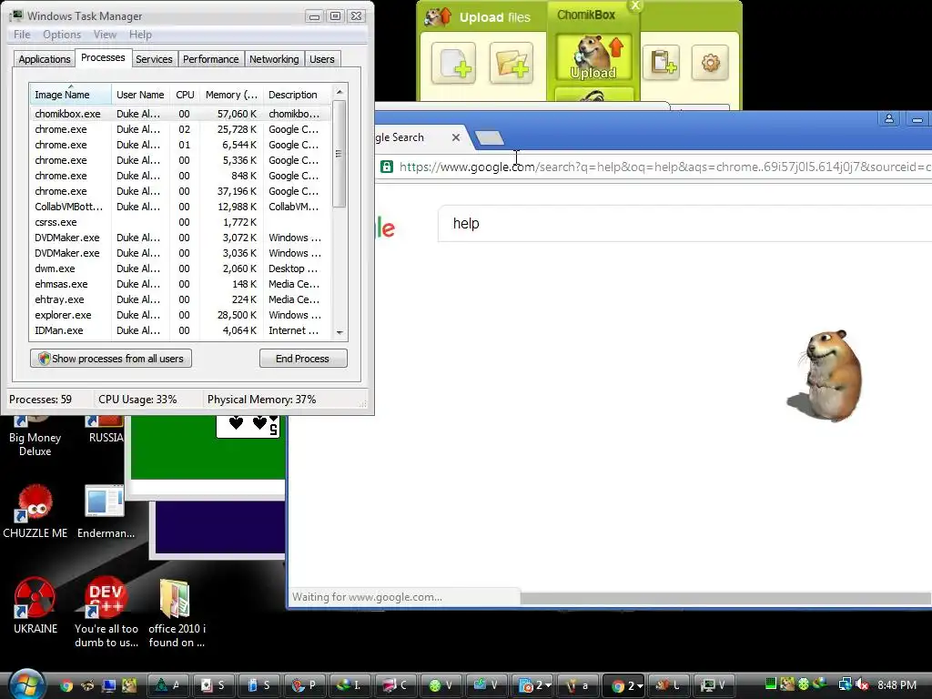This screenshot has height=699, width=932.
Task: Click the Solitaire card taskbar button
Action: (x=213, y=685)
